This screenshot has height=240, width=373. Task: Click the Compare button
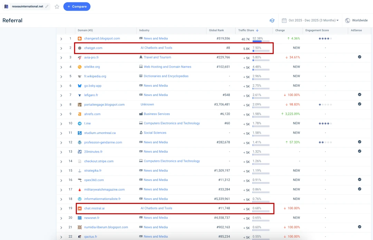tap(77, 7)
